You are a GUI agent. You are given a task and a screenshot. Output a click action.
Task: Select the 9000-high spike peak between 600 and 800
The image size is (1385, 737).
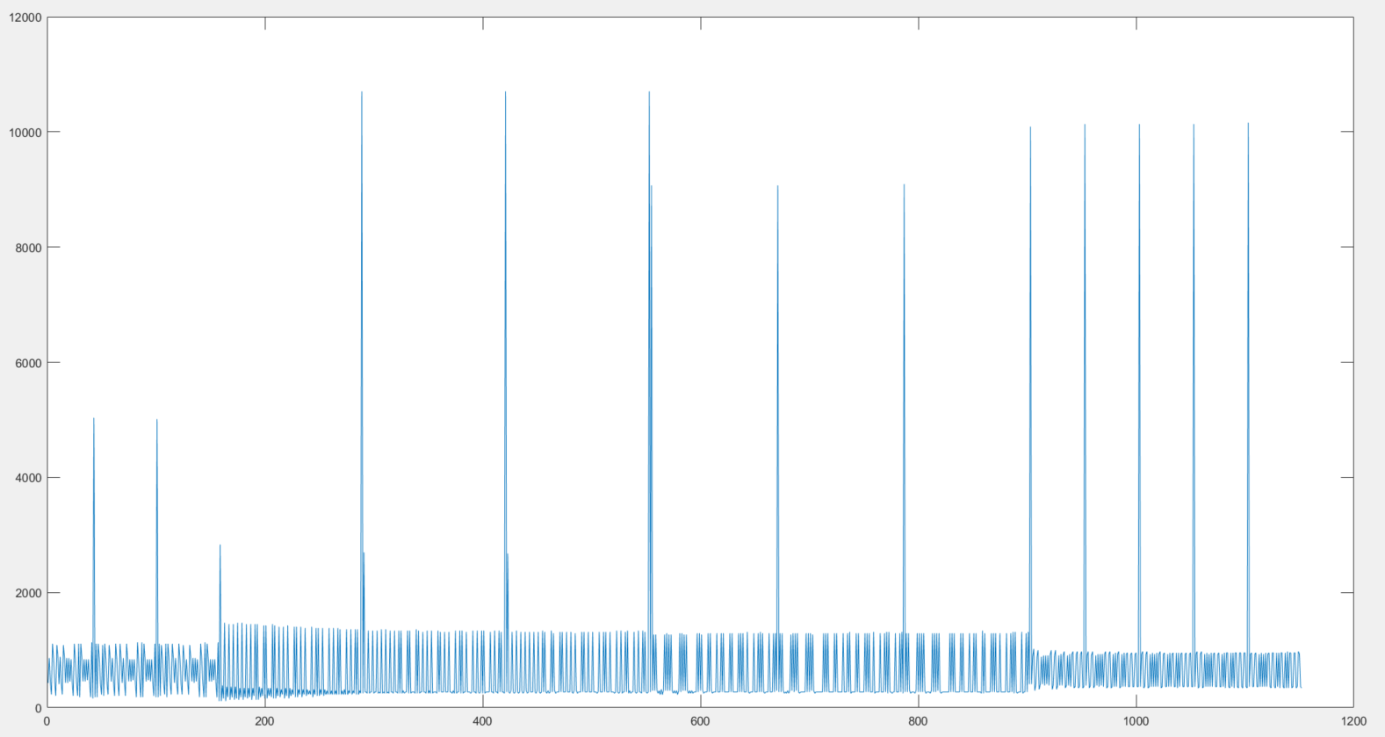click(x=777, y=186)
